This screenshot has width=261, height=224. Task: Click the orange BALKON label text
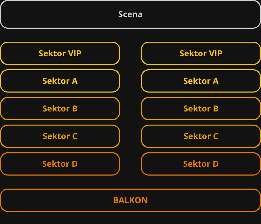(130, 200)
